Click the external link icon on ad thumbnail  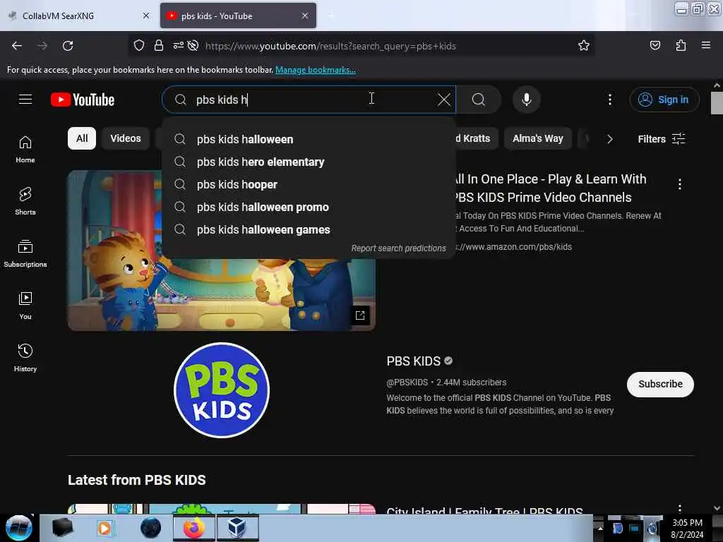click(360, 315)
